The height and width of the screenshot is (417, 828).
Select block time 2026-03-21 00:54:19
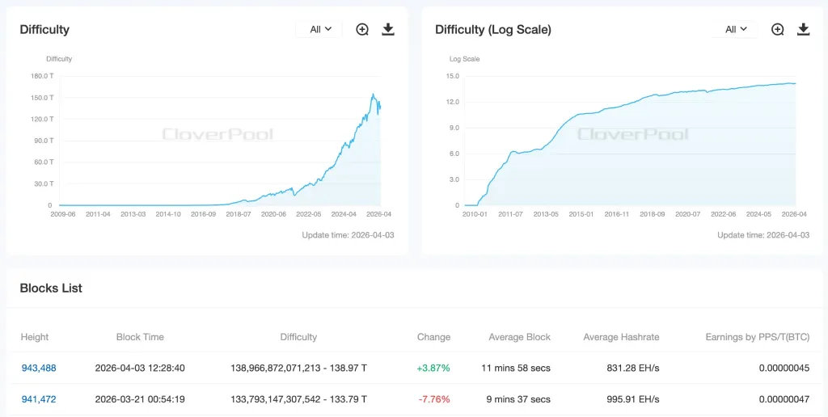[140, 399]
